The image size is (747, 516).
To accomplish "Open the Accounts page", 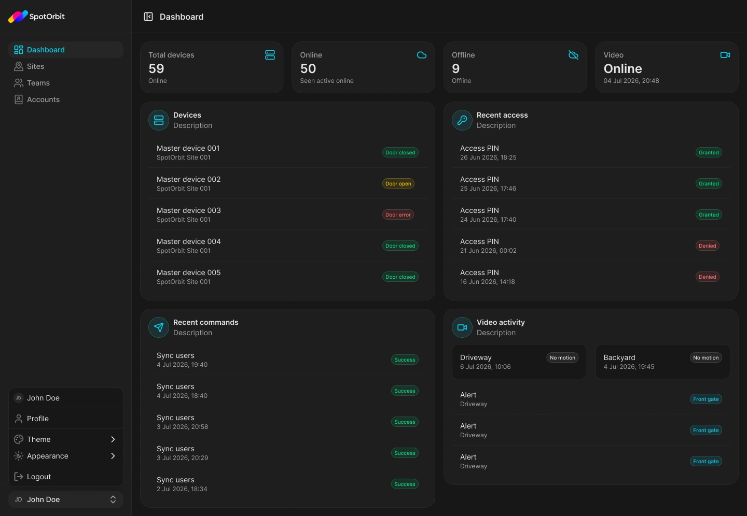I will (x=66, y=99).
